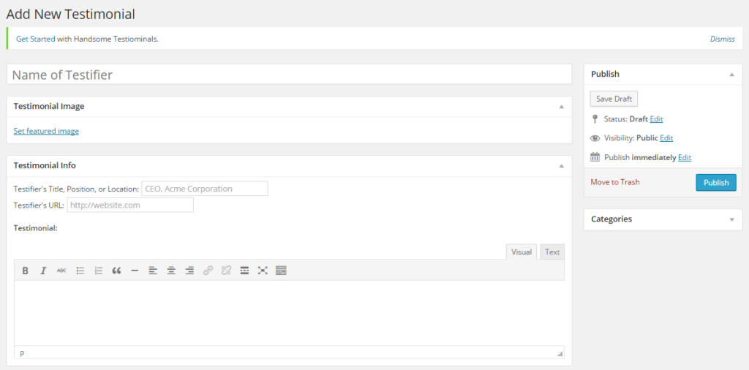Click the p path indicator in the editor

[22, 353]
